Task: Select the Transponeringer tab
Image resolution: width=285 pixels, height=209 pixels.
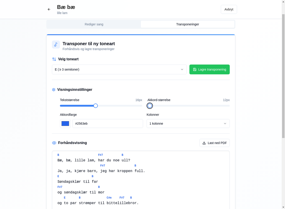Action: click(x=187, y=24)
